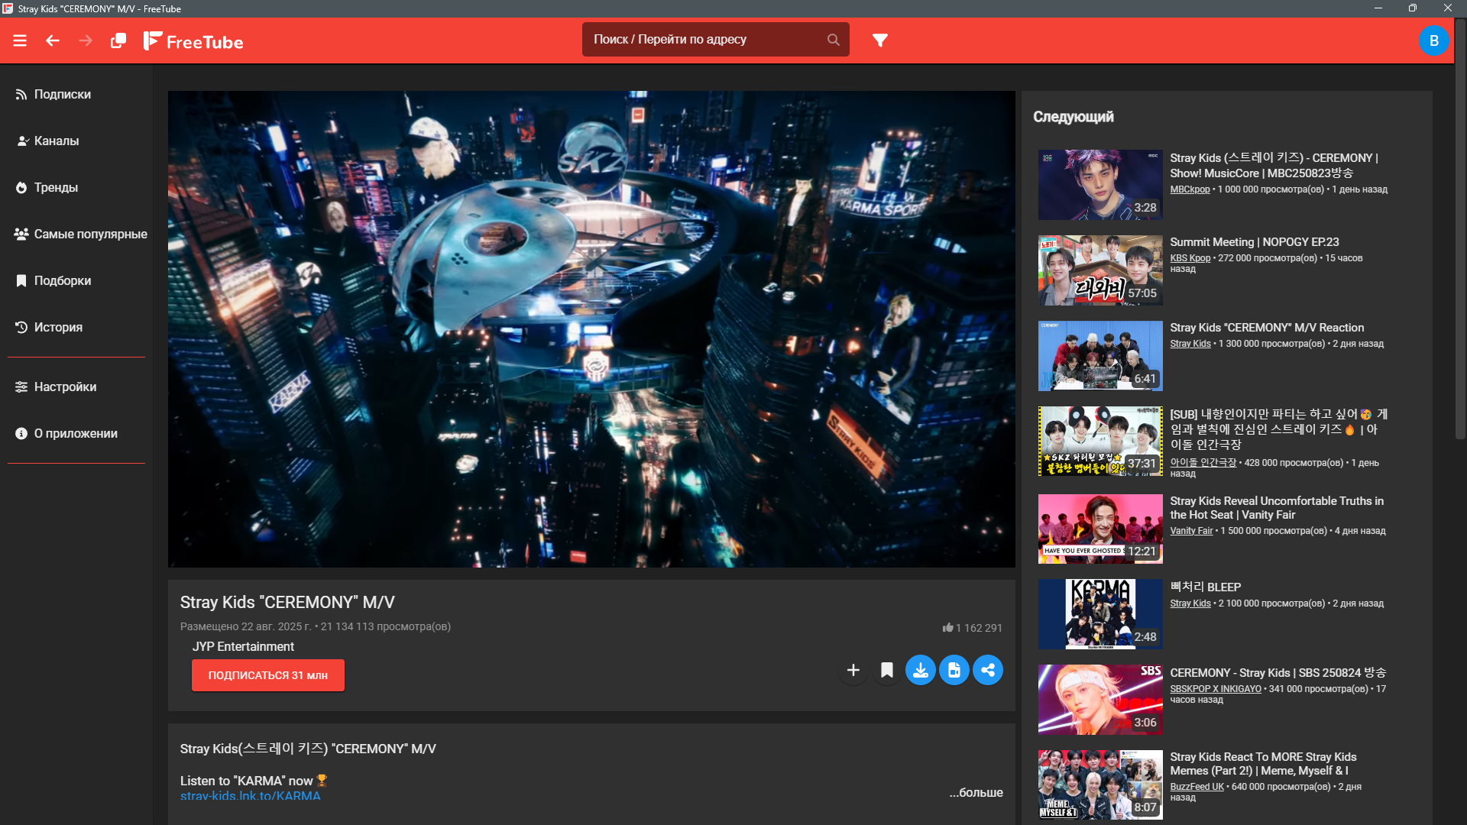
Task: Open Vanity Fair Hot Seat thumbnail
Action: [1100, 529]
